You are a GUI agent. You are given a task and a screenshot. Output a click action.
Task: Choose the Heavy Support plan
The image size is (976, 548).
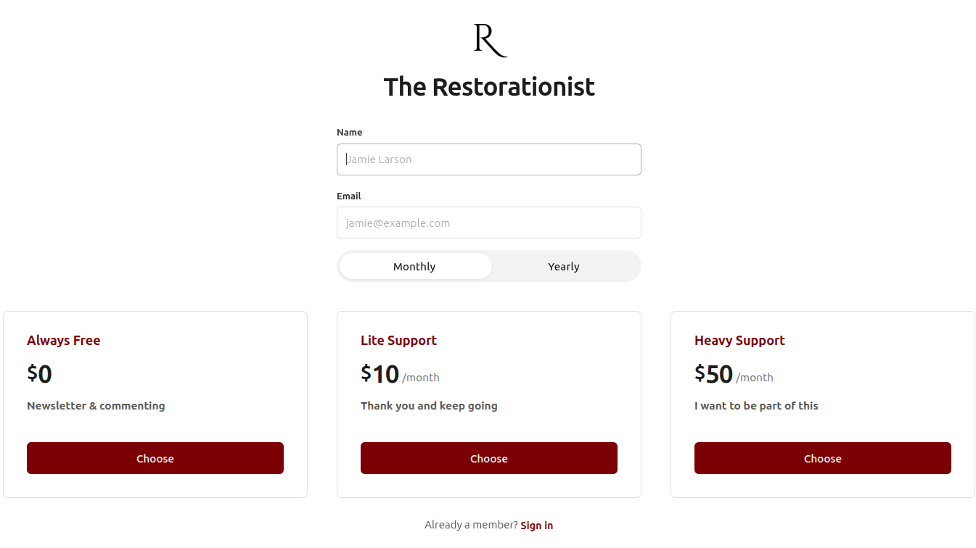pyautogui.click(x=823, y=458)
